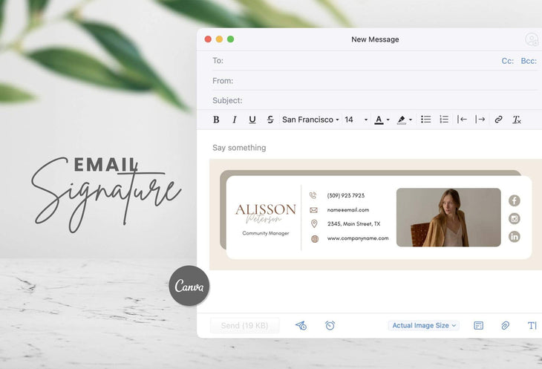Increase the text indent

click(x=480, y=120)
